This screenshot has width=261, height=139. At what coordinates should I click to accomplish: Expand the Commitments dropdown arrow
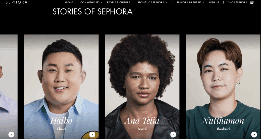point(101,2)
